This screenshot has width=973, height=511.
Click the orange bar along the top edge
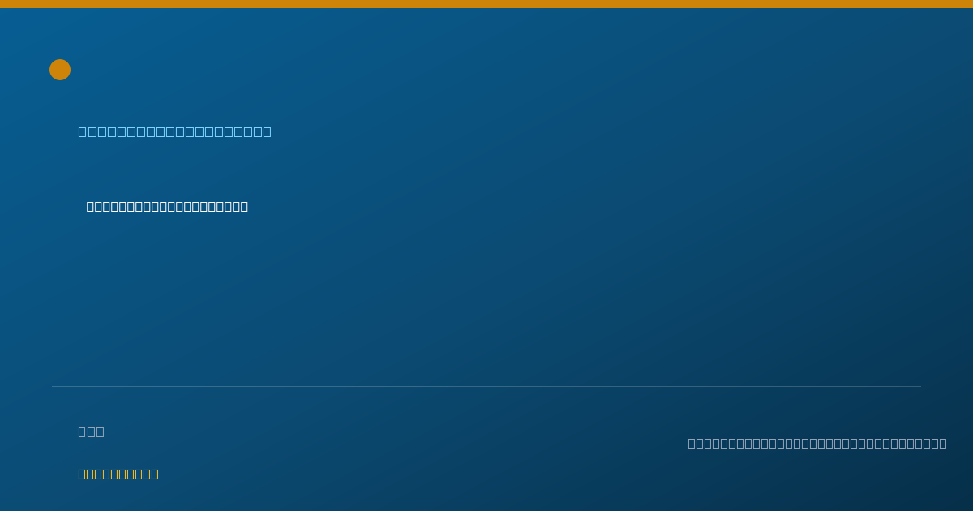pos(486,4)
